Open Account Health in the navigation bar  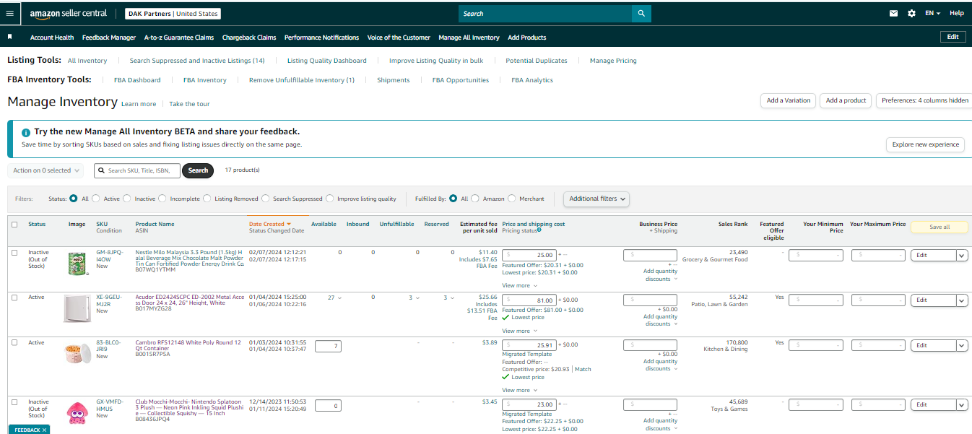[x=52, y=38]
